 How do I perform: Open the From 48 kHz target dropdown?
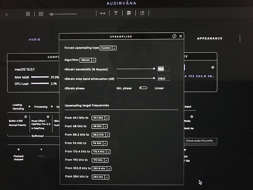click(100, 126)
